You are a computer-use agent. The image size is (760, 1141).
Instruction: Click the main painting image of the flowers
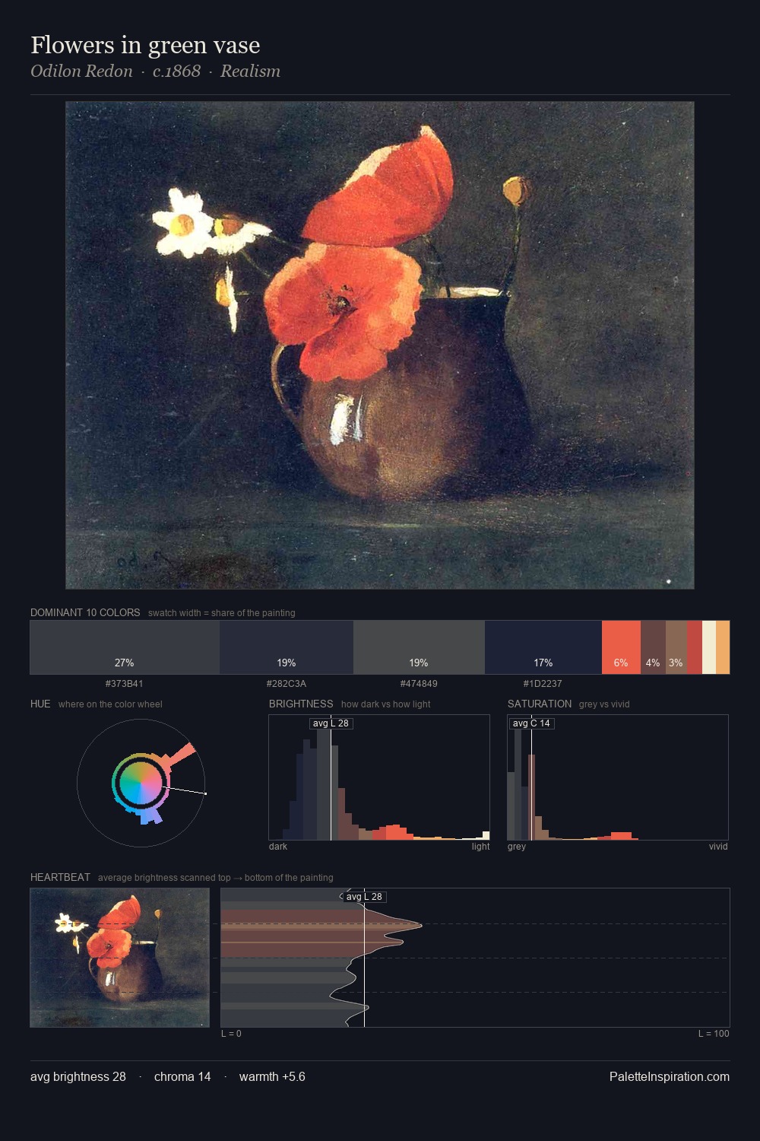coord(380,345)
